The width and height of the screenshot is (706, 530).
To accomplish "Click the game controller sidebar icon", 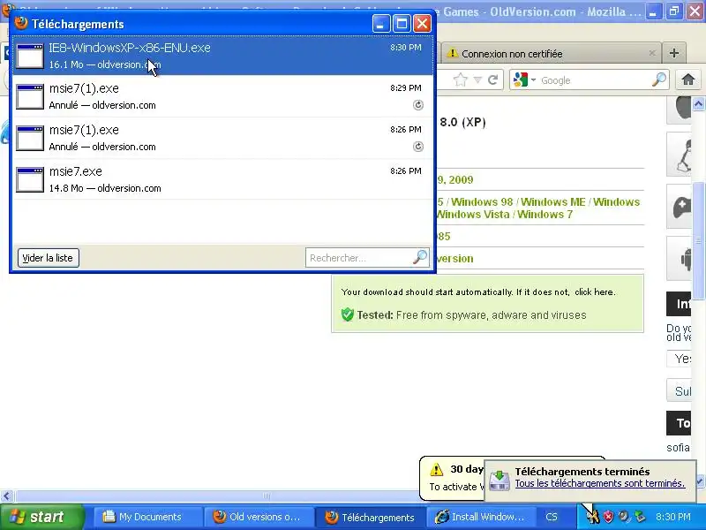I will (681, 208).
